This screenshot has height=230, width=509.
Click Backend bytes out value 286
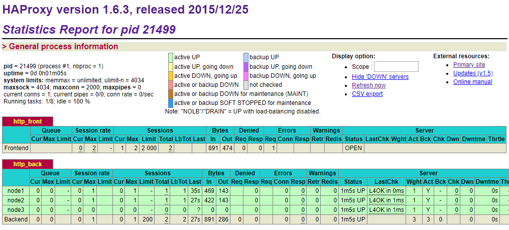(223, 219)
